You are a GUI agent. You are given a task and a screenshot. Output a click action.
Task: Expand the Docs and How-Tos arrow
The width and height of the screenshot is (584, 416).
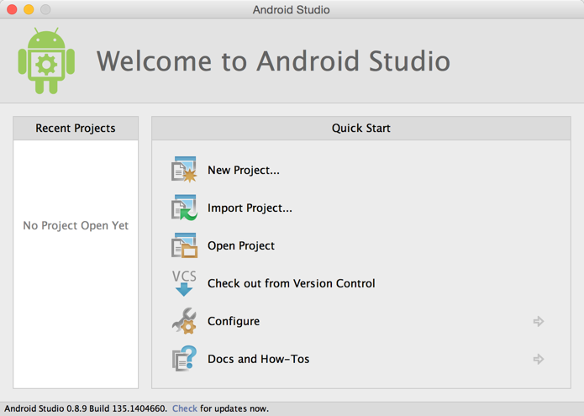(538, 359)
